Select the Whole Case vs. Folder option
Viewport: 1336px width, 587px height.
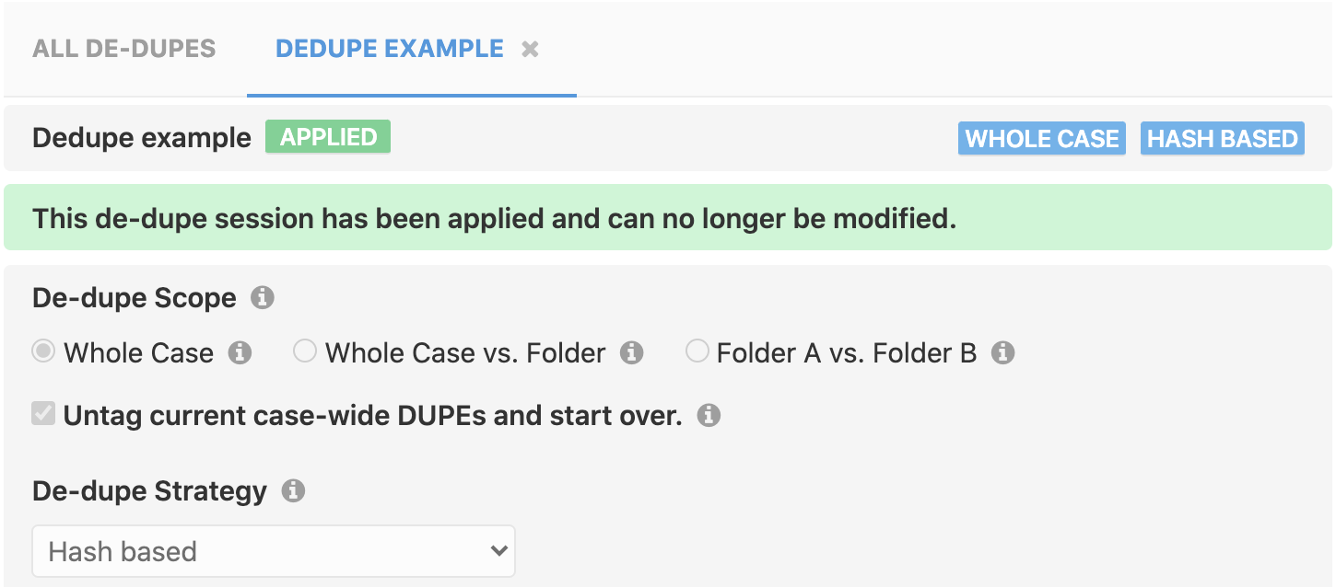(305, 351)
